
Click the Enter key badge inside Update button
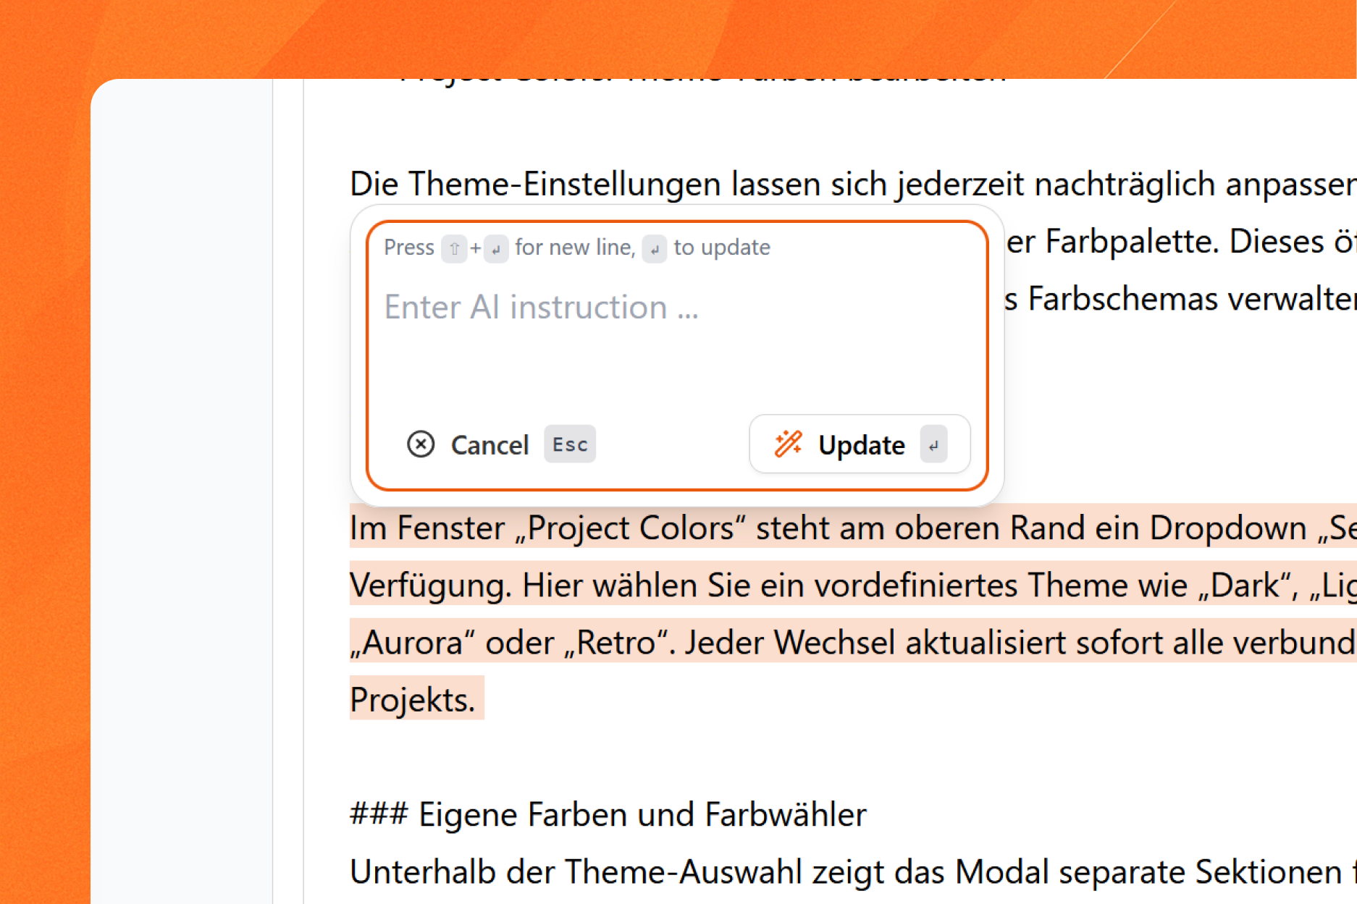(x=933, y=445)
